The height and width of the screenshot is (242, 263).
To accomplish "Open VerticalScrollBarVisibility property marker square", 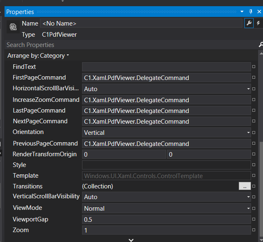I will click(x=254, y=197).
